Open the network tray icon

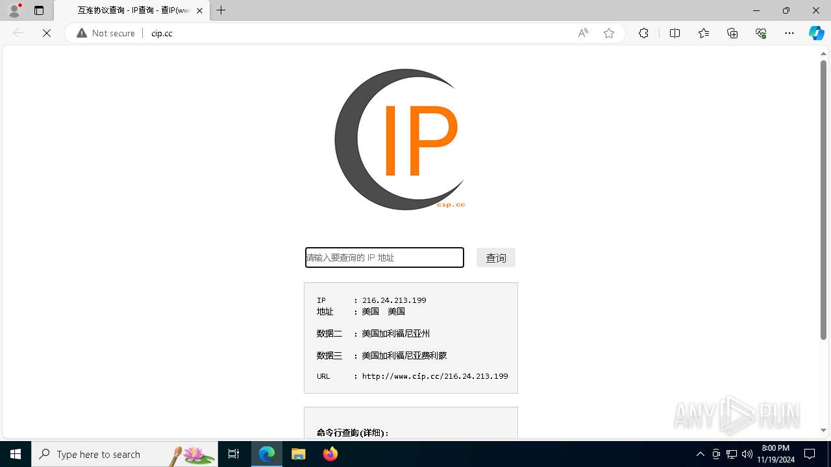[732, 454]
